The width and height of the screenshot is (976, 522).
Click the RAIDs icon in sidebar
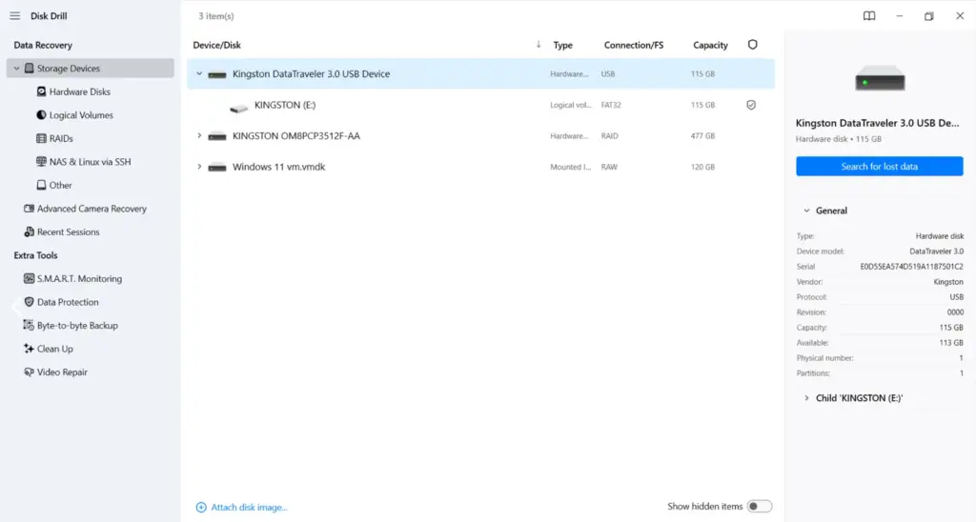(x=41, y=138)
